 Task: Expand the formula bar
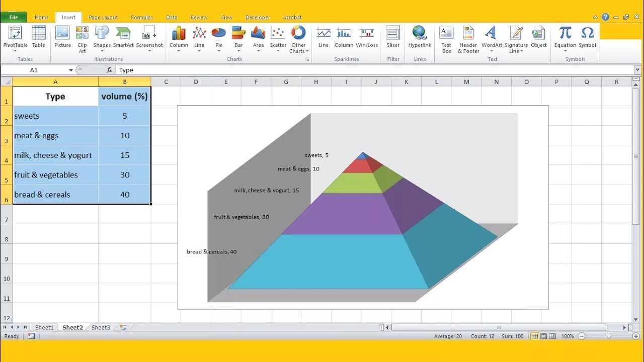point(638,70)
